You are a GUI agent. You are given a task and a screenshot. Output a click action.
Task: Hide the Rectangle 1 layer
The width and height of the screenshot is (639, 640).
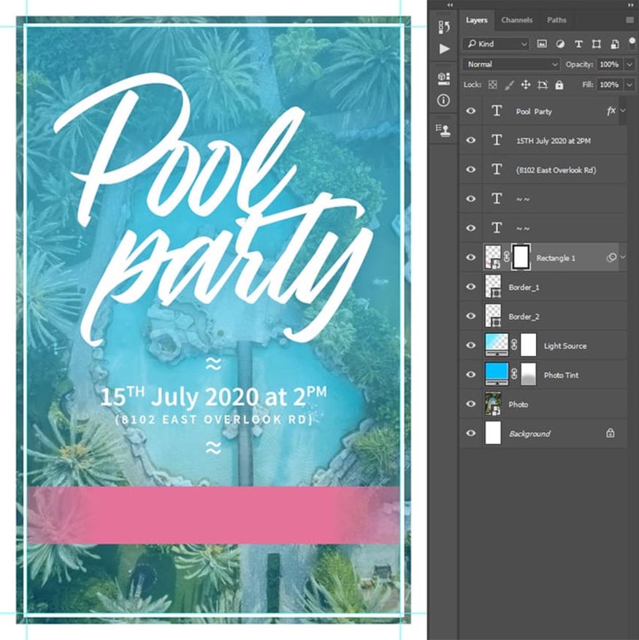(470, 258)
